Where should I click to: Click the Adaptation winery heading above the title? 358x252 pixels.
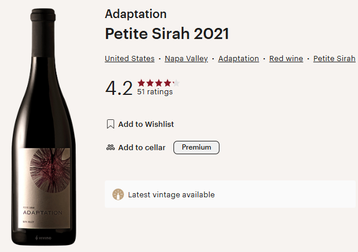(x=136, y=14)
